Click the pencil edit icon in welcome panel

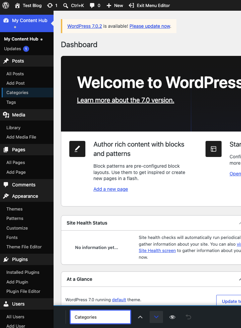[77, 149]
